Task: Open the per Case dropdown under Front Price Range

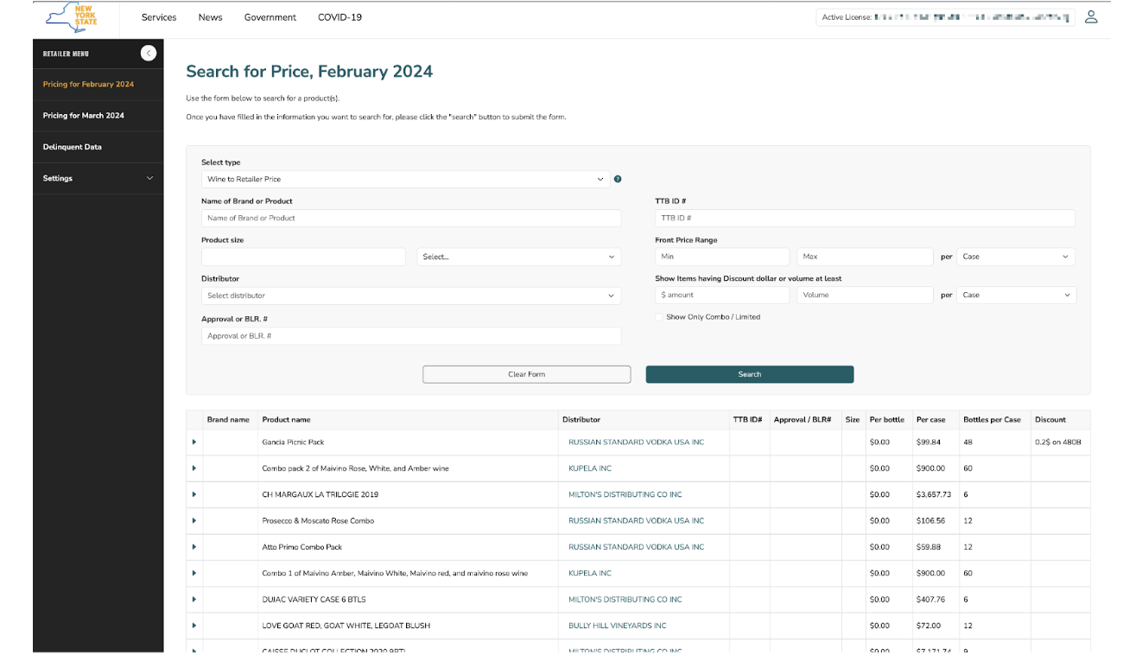Action: [x=1016, y=257]
